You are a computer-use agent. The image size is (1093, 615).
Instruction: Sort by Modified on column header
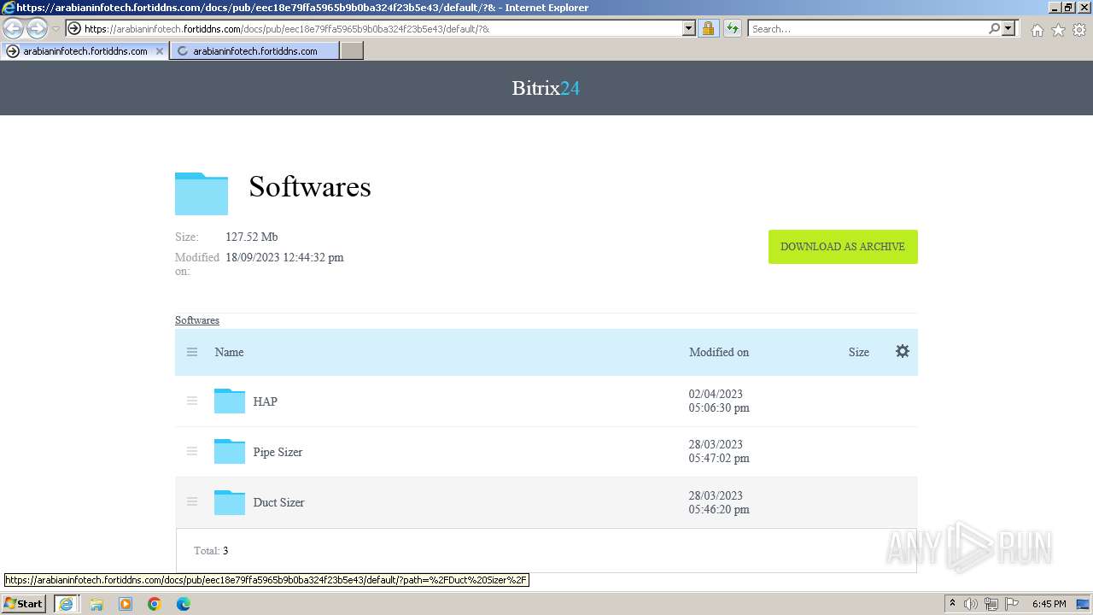[719, 352]
